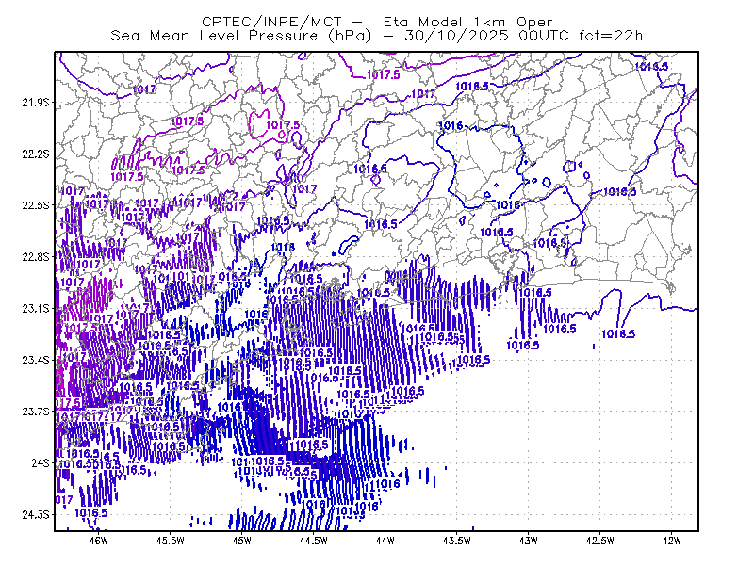
Task: Click the 23.4S latitude axis label
Action: (36, 360)
